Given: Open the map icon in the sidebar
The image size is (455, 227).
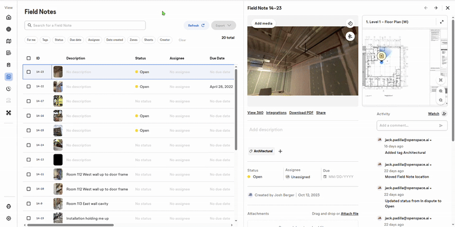Looking at the screenshot, I should 9,41.
